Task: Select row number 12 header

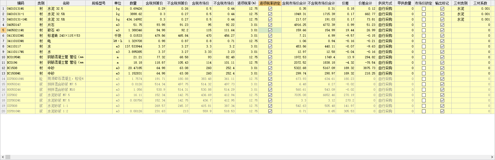Action: 3,68
